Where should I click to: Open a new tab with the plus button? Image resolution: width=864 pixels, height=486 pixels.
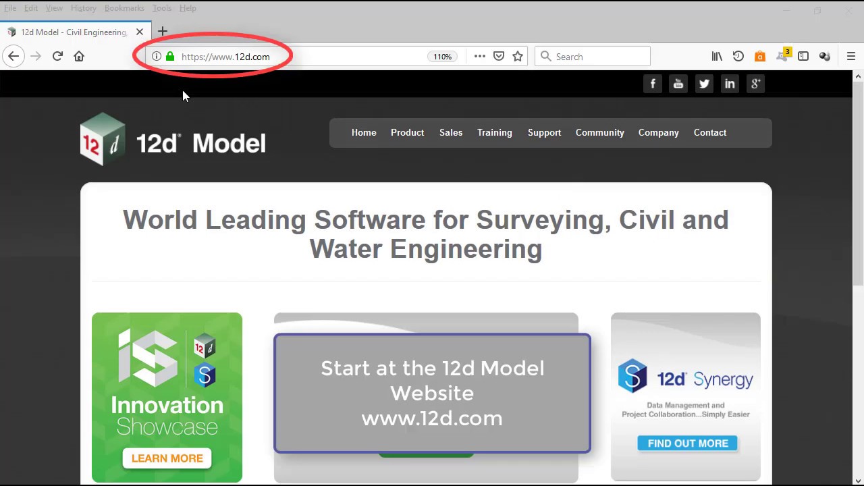click(x=163, y=32)
